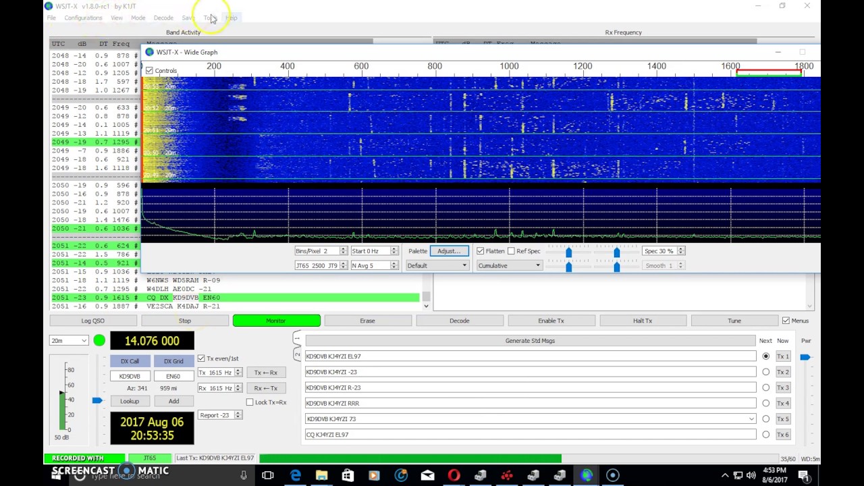Toggle the Tx even/1st checkbox
864x486 pixels.
click(x=201, y=358)
